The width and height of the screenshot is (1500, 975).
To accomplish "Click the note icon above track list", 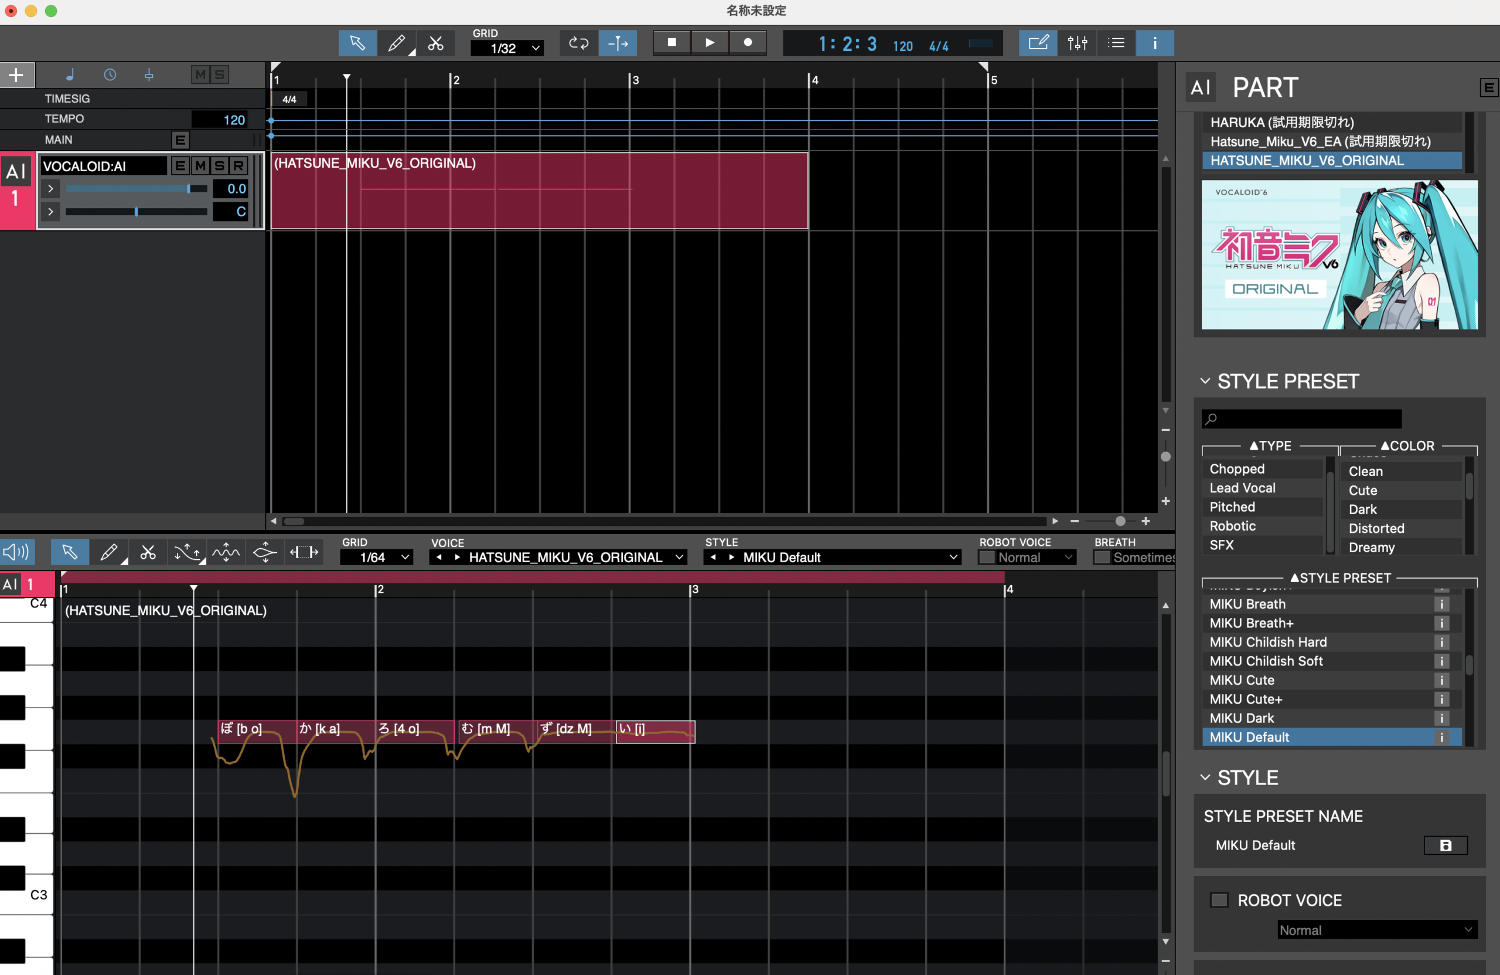I will point(70,75).
